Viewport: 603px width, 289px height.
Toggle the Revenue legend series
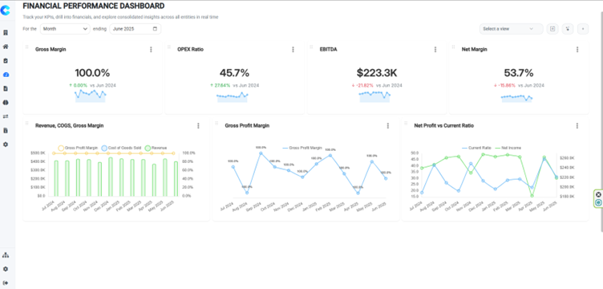coord(156,148)
